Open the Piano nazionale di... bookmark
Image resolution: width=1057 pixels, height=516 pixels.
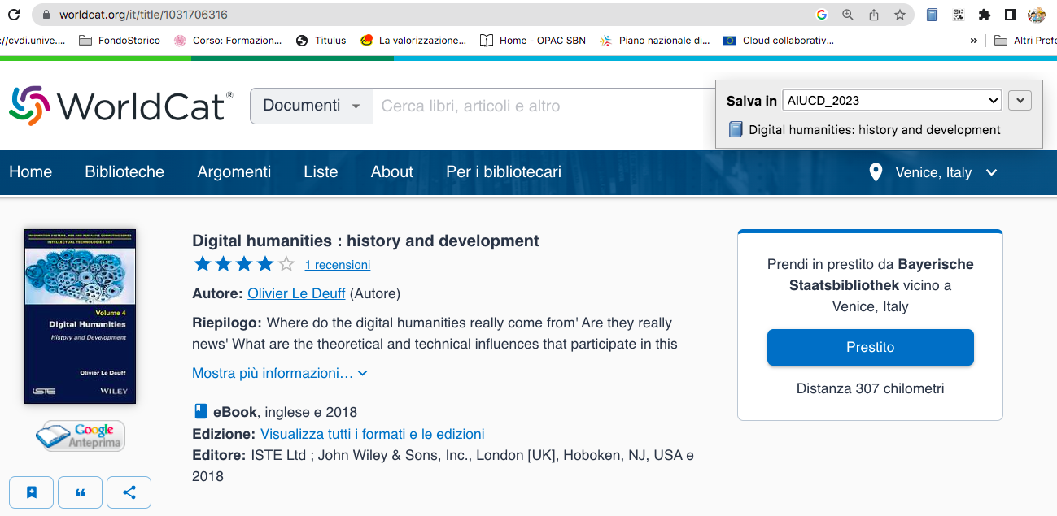pyautogui.click(x=655, y=40)
